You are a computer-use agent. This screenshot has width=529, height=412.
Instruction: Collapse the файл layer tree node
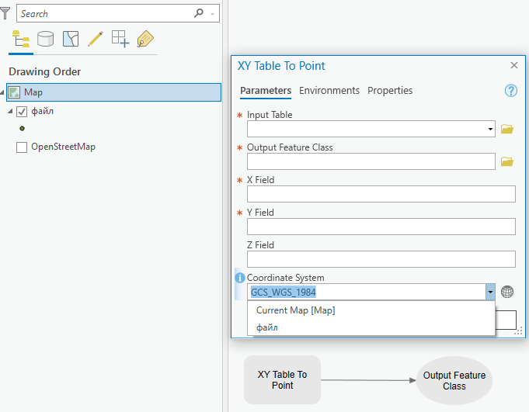click(12, 112)
